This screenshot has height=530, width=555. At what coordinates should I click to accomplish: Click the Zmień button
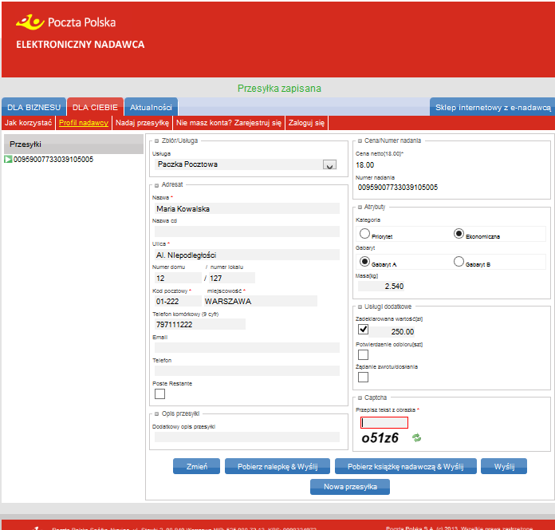pos(196,466)
